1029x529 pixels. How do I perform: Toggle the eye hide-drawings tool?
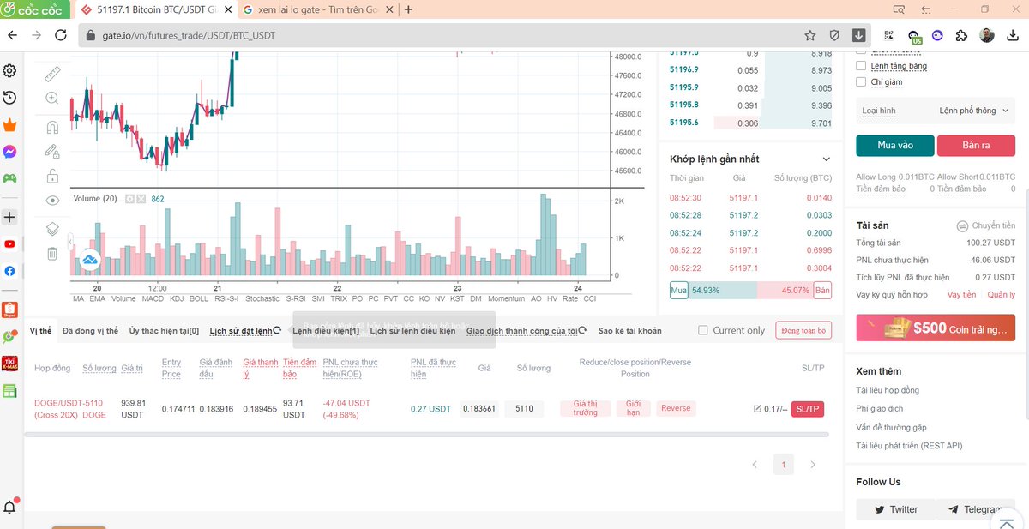52,200
